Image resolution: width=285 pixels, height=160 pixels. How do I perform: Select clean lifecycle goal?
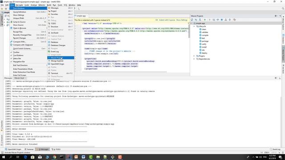[203, 29]
